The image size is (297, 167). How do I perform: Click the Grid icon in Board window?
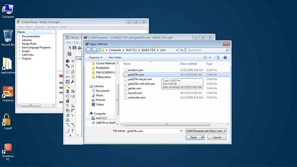pos(69,54)
